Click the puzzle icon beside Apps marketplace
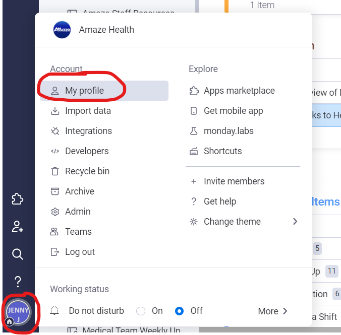Viewport: 341px width, 335px height. point(194,91)
